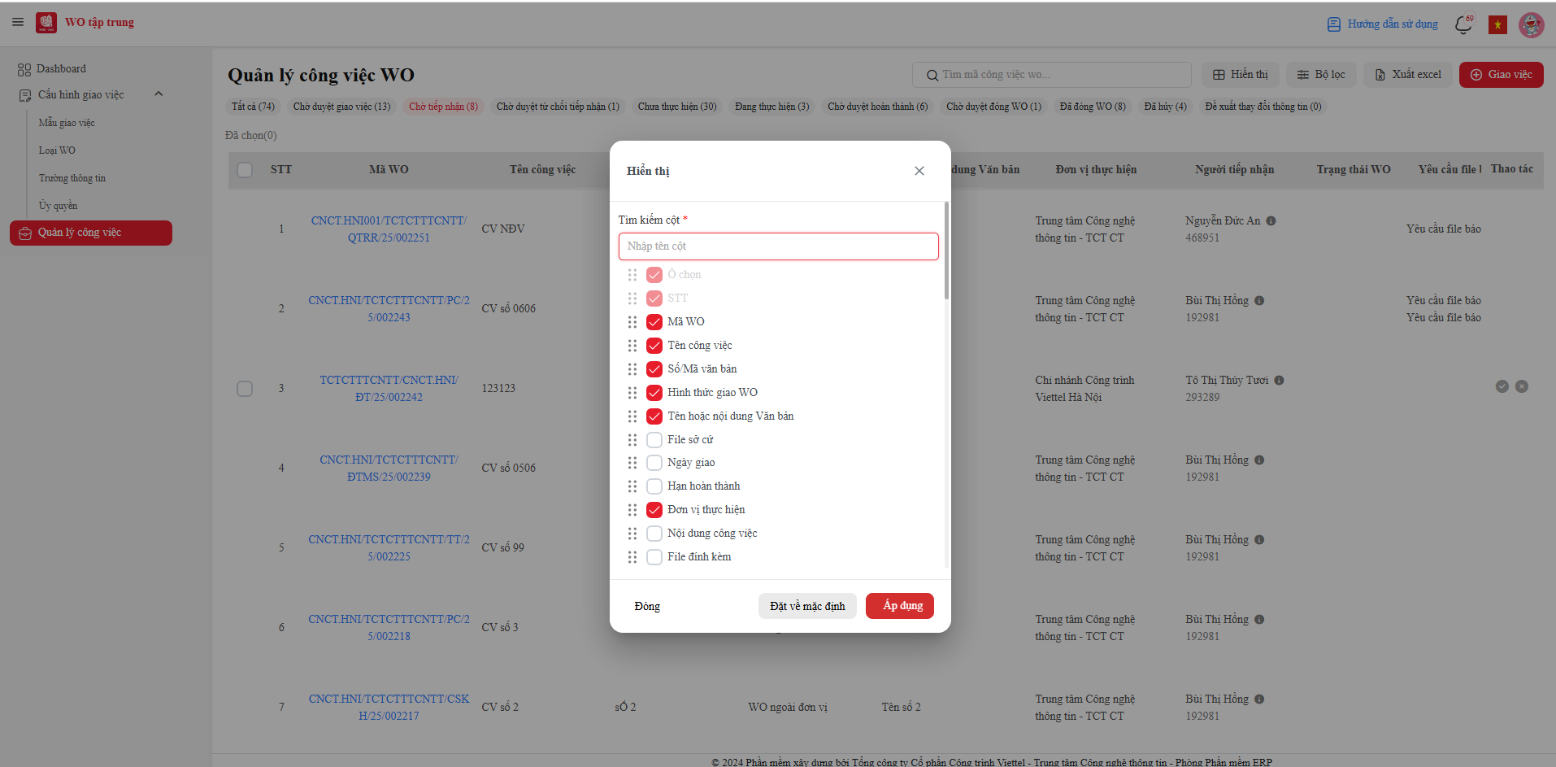Open WO link ending QTRR/25/002251
Image resolution: width=1556 pixels, height=767 pixels.
click(389, 229)
